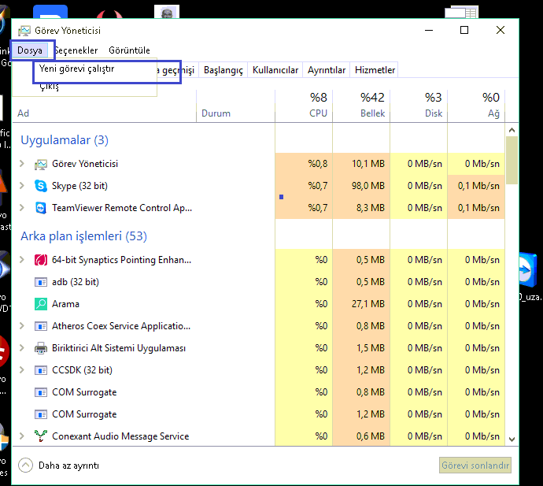Expand the Skype (32 bit) row
Viewport: 543px width, 486px height.
22,186
